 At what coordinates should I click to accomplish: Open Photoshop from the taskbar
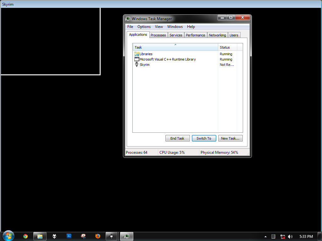click(69, 236)
